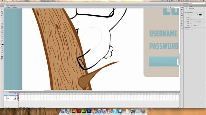The height and width of the screenshot is (115, 206).
Task: Click the Play button in the timeline controls
Action: point(22,107)
